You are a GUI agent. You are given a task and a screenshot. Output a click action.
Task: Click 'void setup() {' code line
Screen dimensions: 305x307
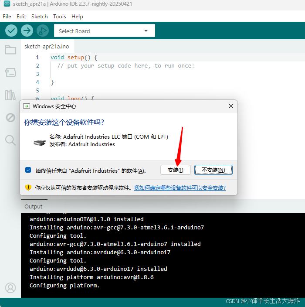[74, 58]
